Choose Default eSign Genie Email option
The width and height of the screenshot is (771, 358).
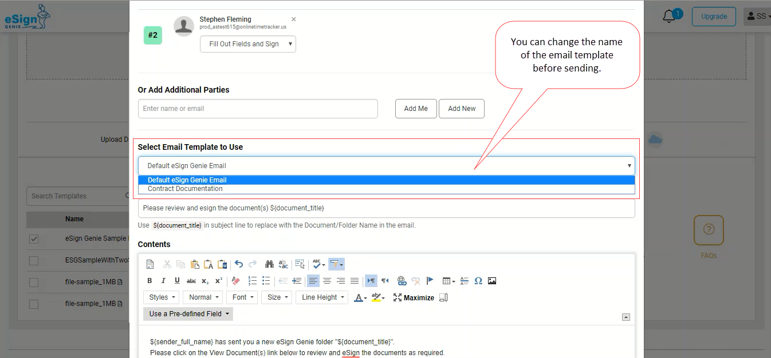[x=387, y=180]
